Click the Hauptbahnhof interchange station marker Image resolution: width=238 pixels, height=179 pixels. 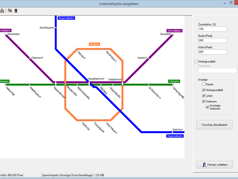click(x=89, y=83)
